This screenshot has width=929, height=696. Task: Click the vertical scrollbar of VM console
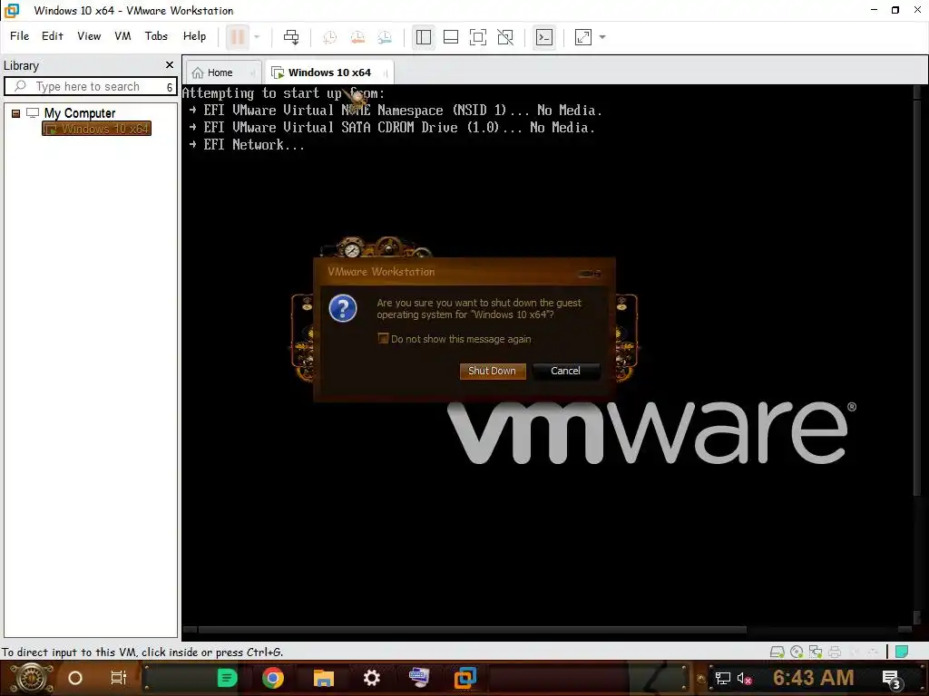coord(916,355)
